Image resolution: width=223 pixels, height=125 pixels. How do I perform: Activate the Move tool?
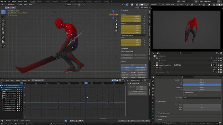click(3, 20)
